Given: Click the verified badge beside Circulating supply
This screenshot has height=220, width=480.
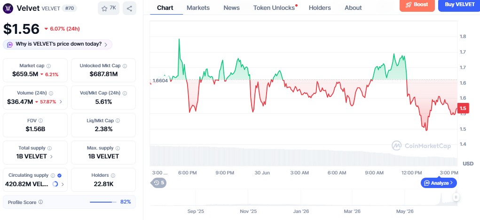Looking at the screenshot, I should point(59,175).
